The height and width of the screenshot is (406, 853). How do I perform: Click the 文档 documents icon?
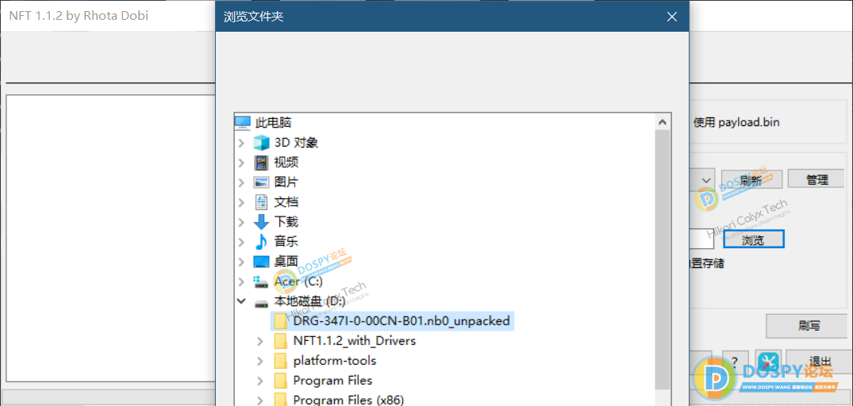coord(261,202)
